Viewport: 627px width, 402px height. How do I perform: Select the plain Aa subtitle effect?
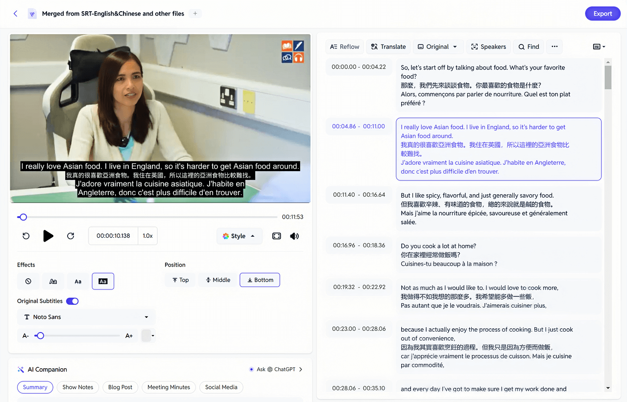pyautogui.click(x=78, y=281)
